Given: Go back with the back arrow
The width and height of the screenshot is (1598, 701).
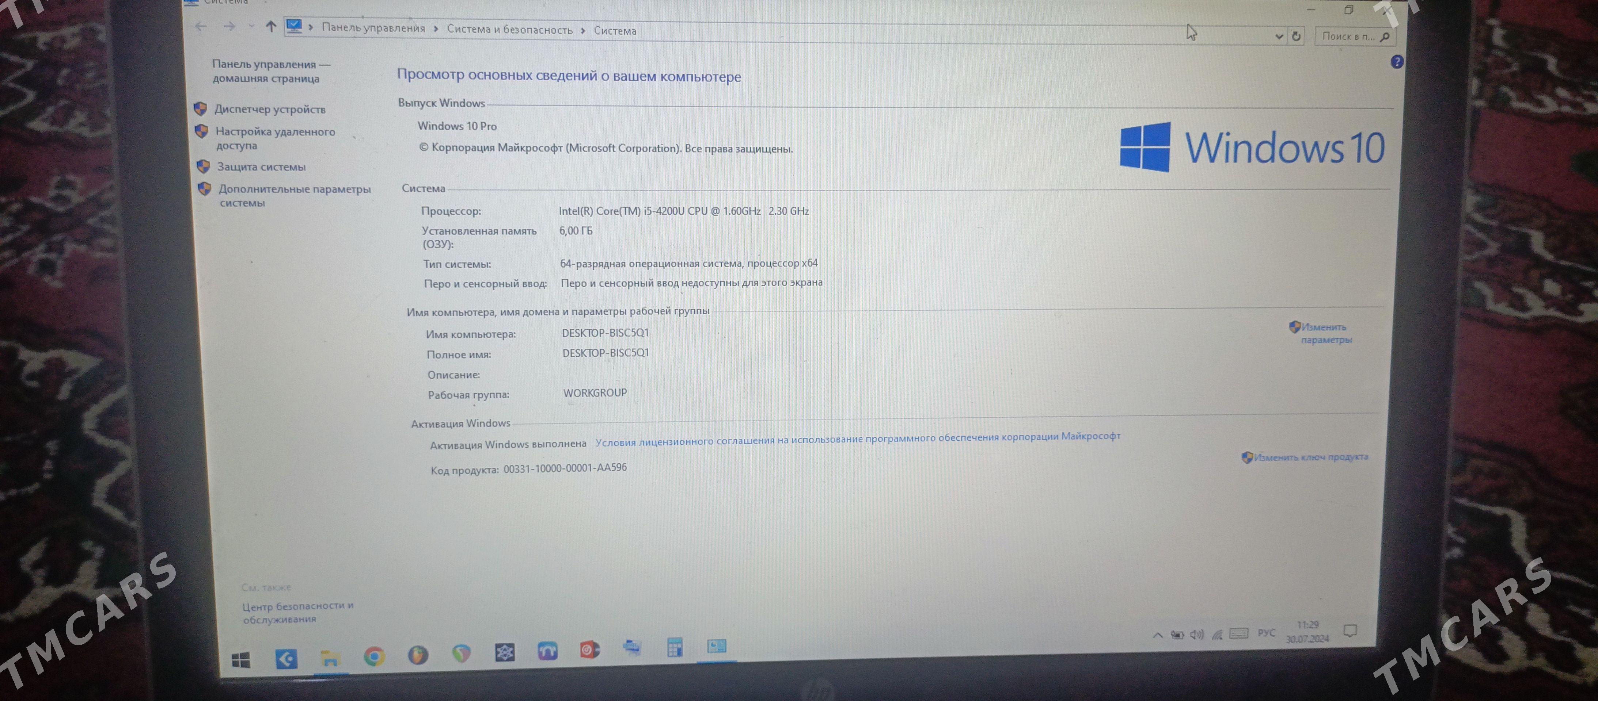Looking at the screenshot, I should click(x=201, y=26).
